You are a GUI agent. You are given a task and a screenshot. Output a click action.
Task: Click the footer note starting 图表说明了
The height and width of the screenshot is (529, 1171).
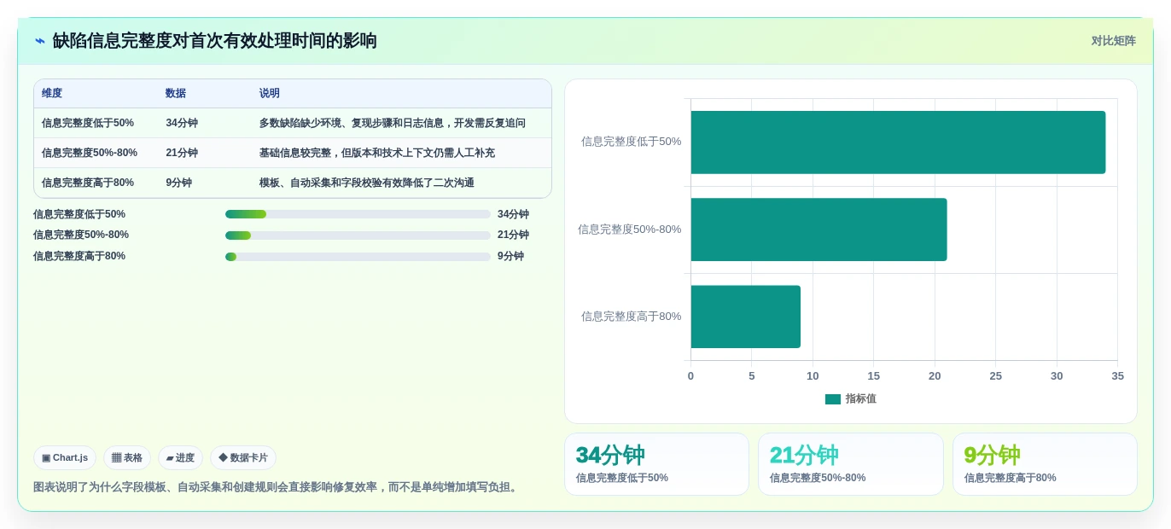pyautogui.click(x=277, y=487)
